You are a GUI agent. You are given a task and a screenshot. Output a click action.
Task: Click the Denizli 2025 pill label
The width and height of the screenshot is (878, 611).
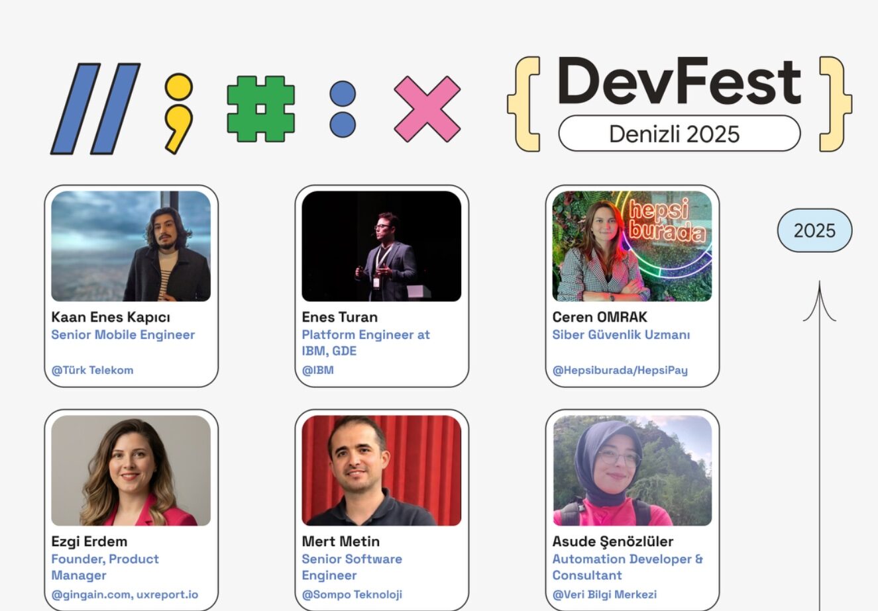(679, 134)
